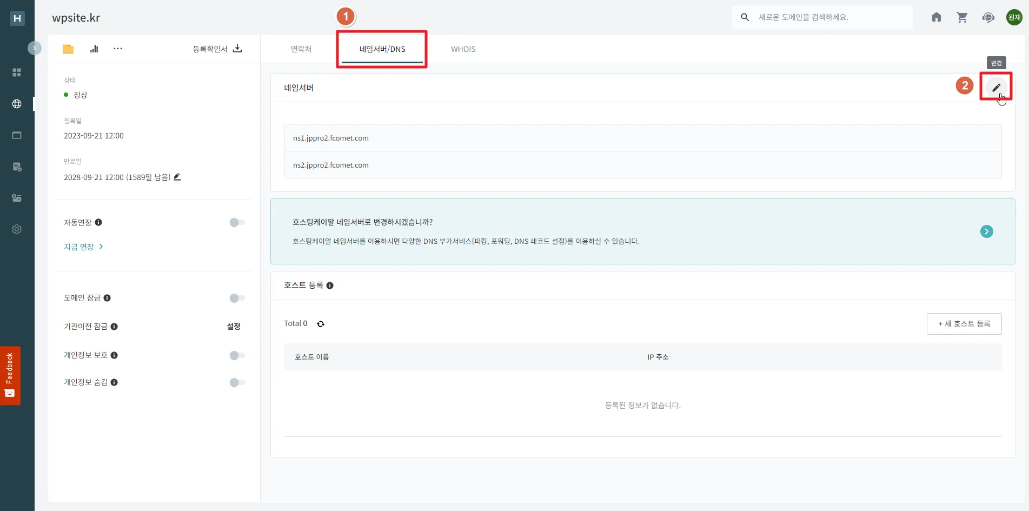This screenshot has width=1029, height=511.
Task: Switch to the 네임서버/DNS tab
Action: pyautogui.click(x=382, y=49)
